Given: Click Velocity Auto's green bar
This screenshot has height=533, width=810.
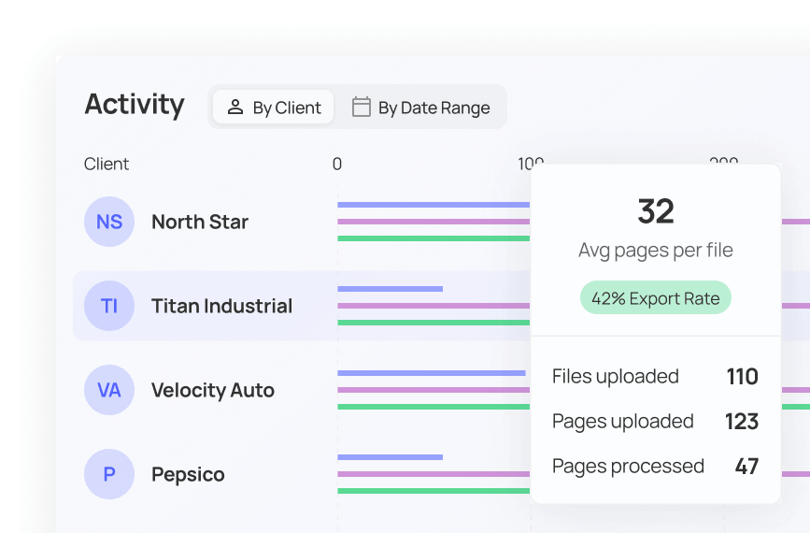Looking at the screenshot, I should point(433,407).
